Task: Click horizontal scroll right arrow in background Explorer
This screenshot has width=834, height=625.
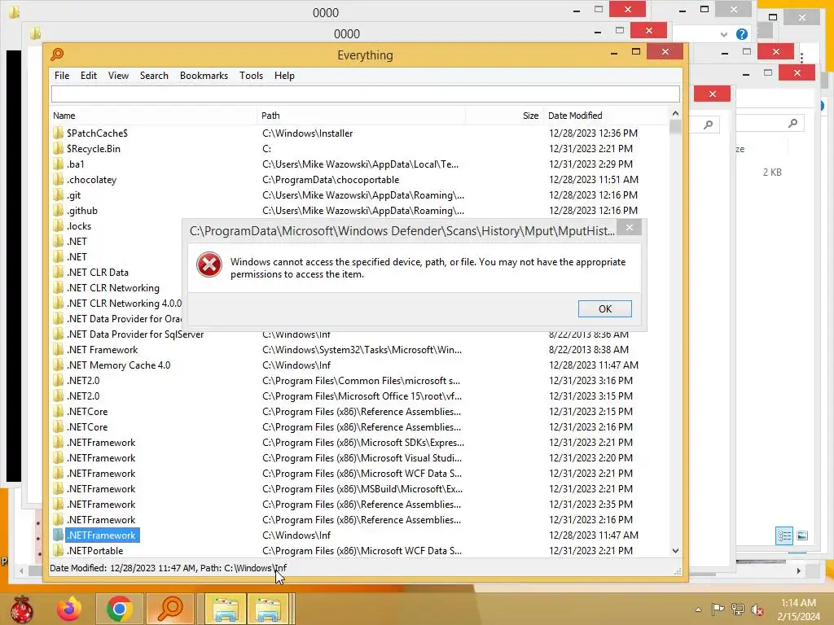Action: tap(798, 570)
